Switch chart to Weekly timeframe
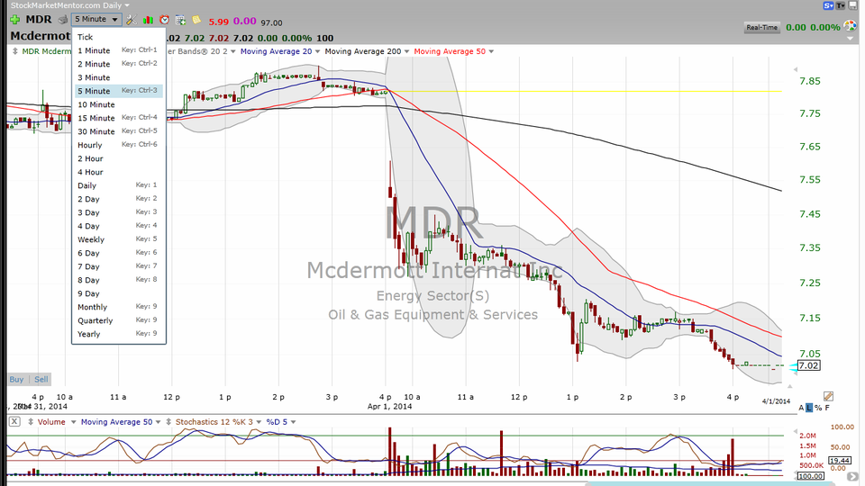The image size is (865, 486). (119, 239)
